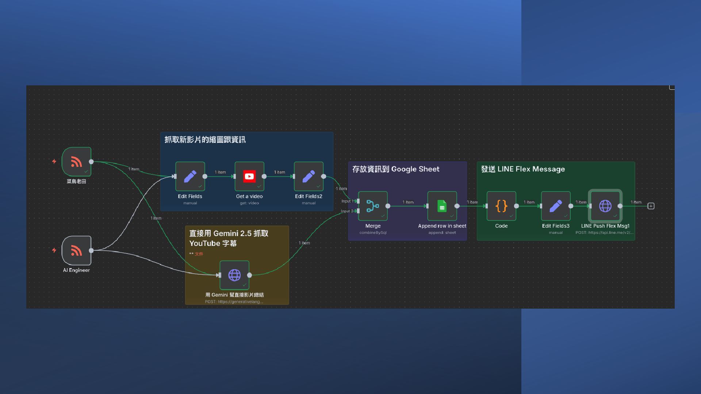Open the Edit Fields3 node
The height and width of the screenshot is (394, 701).
(555, 206)
